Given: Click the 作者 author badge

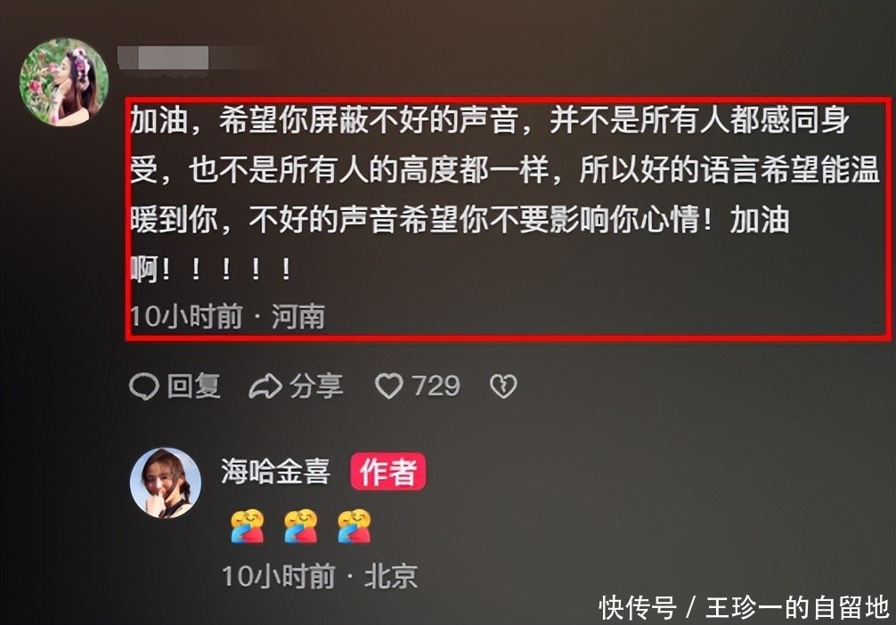Looking at the screenshot, I should point(388,471).
